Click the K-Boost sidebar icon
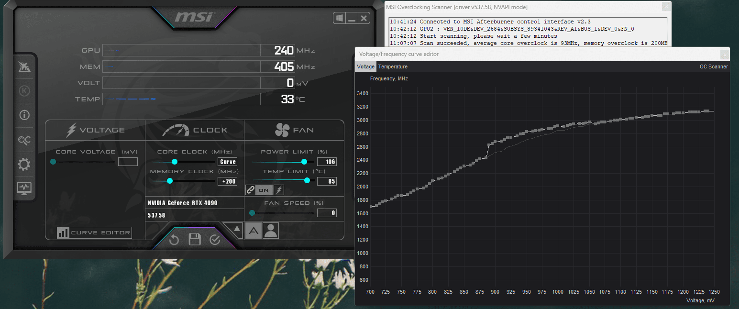739x309 pixels. pyautogui.click(x=24, y=91)
